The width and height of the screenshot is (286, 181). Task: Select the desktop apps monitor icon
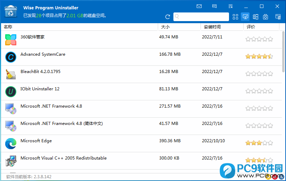[245, 17]
